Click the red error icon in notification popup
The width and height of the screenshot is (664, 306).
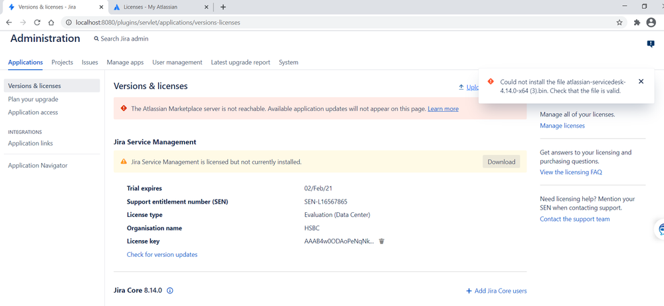coord(491,81)
